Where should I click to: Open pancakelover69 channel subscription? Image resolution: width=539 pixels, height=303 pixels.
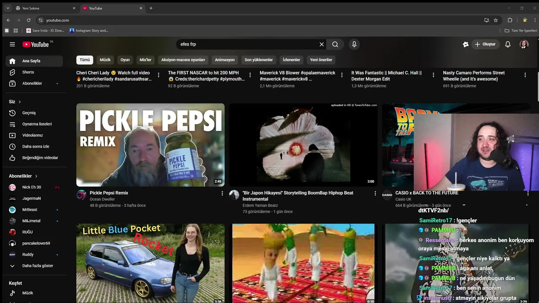coord(34,243)
